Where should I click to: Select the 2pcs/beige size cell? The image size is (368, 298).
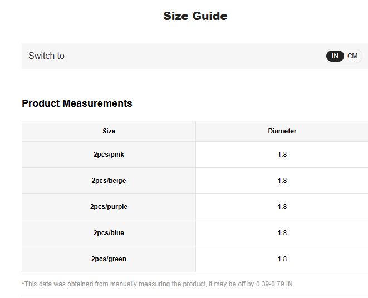109,181
